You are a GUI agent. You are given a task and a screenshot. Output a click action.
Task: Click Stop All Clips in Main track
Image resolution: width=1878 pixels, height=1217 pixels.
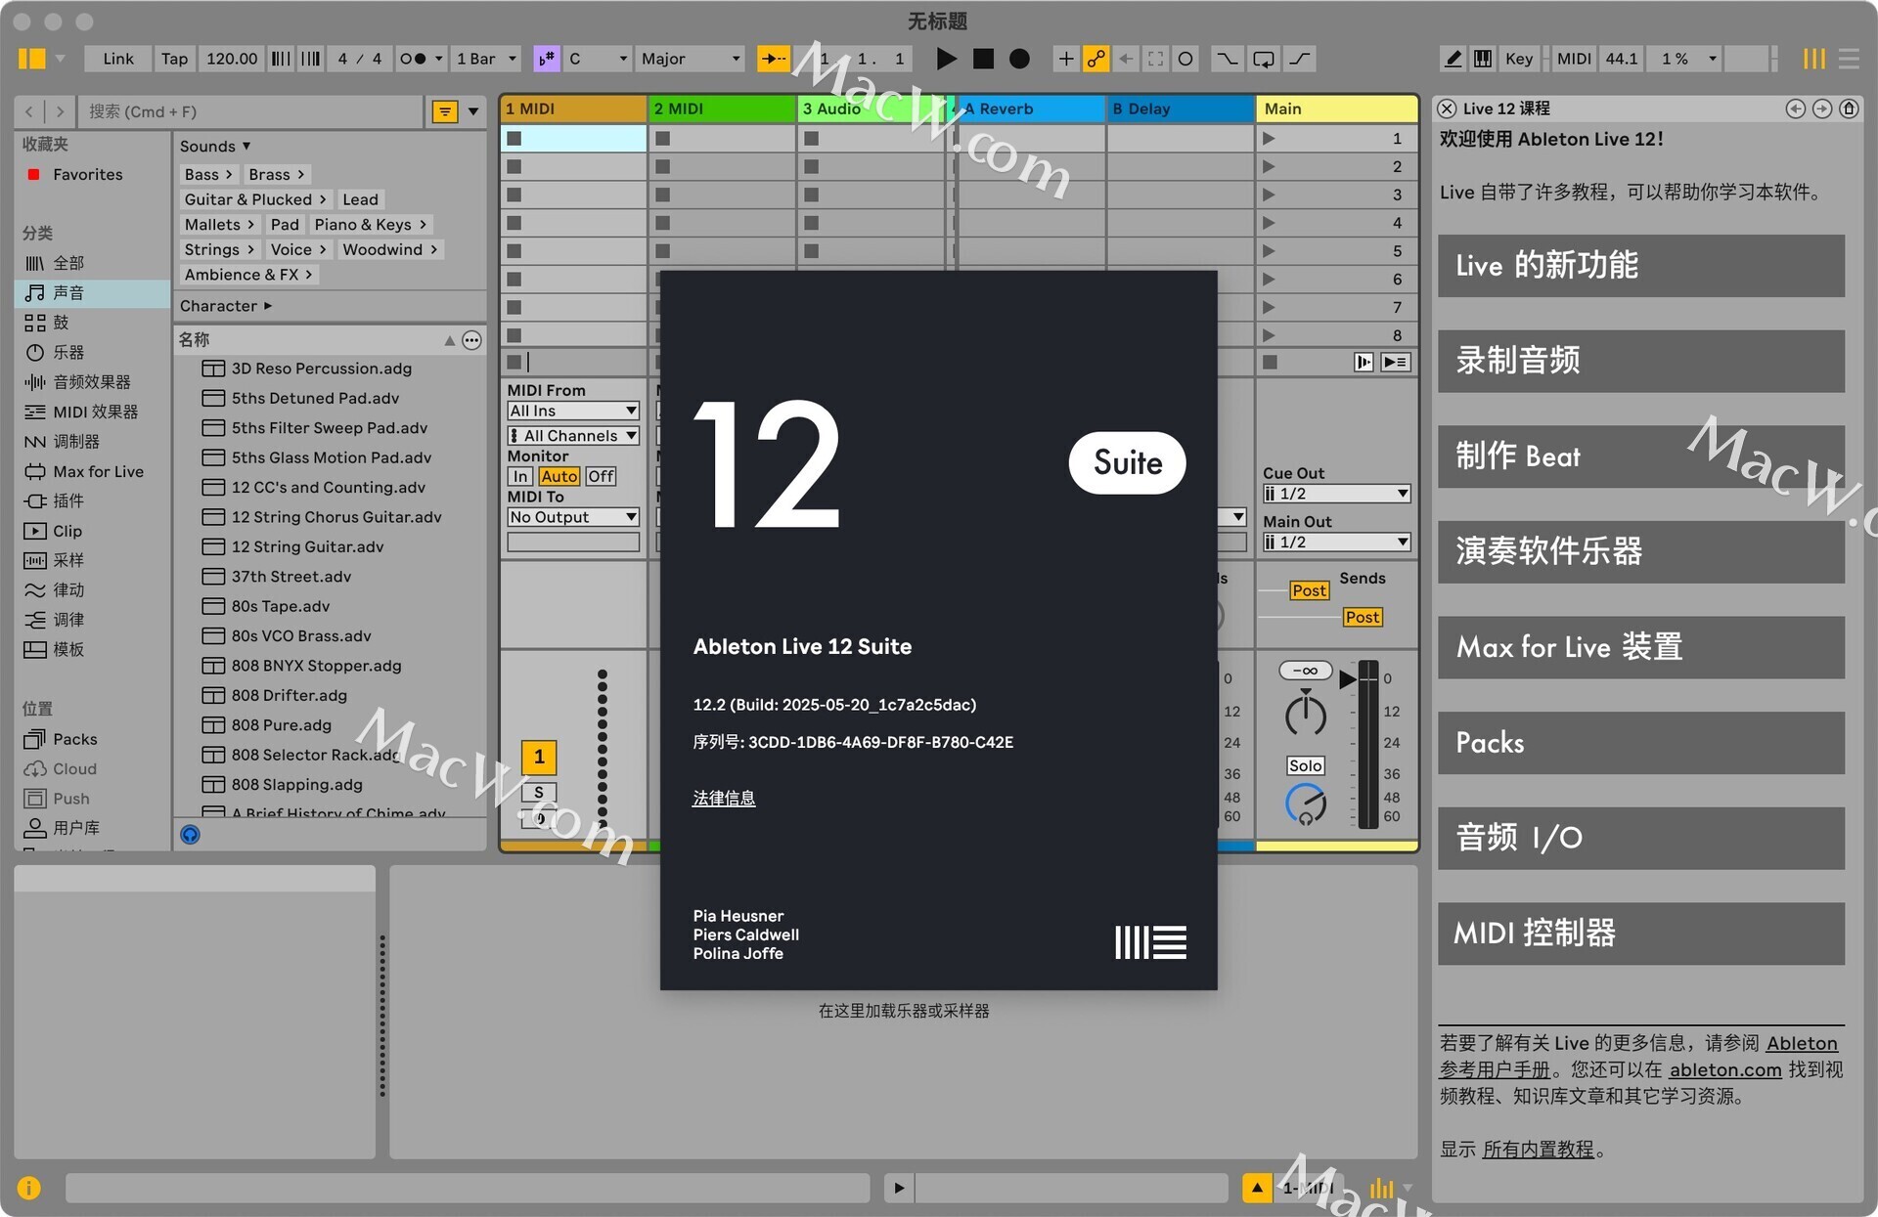1270,362
